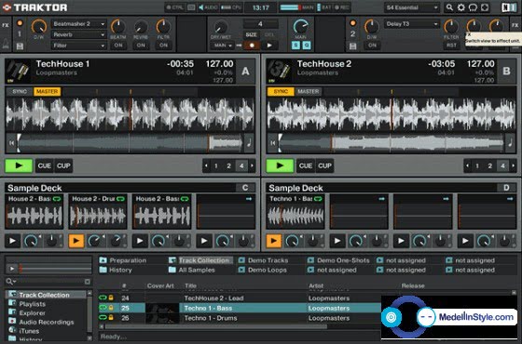Toggle FX unit 2 ON button
The height and width of the screenshot is (344, 522).
coord(372,46)
